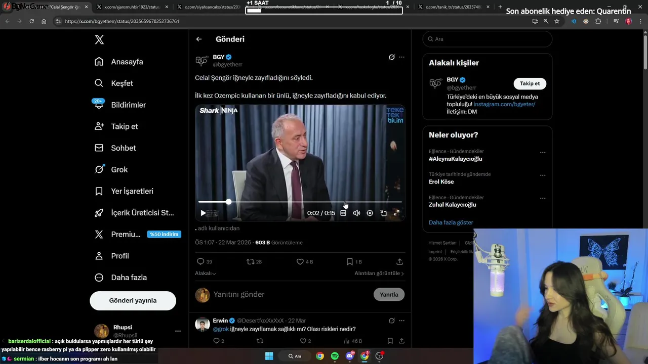Open a new browser tab
The image size is (648, 364).
(x=500, y=7)
